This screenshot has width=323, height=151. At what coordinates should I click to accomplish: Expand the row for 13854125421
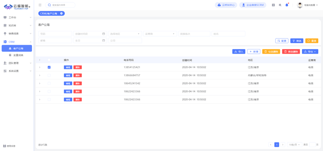pyautogui.click(x=39, y=67)
